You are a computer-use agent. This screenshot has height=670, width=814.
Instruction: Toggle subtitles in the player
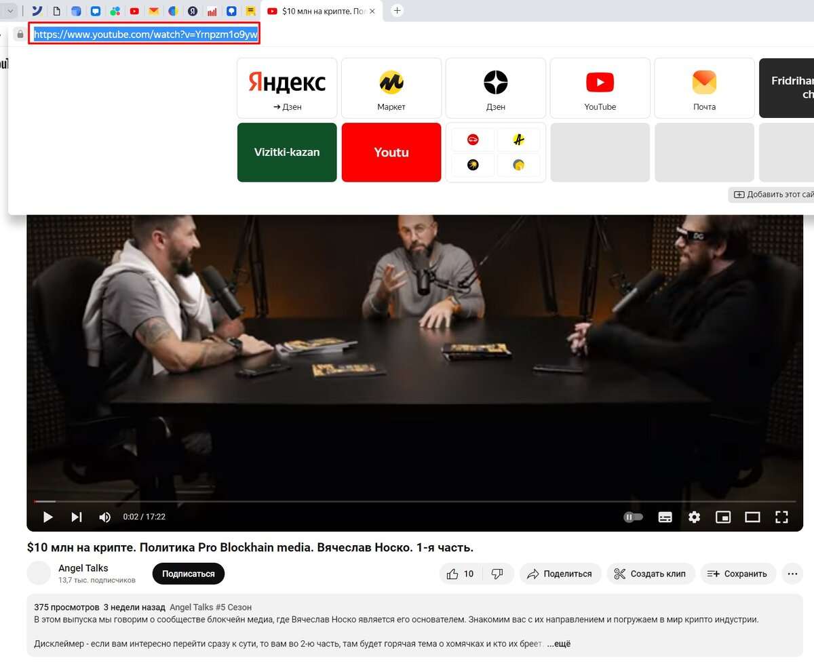(665, 517)
